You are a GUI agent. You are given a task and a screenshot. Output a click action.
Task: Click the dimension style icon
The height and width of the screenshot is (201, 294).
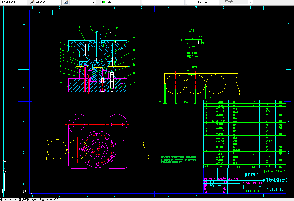click(x=32, y=2)
